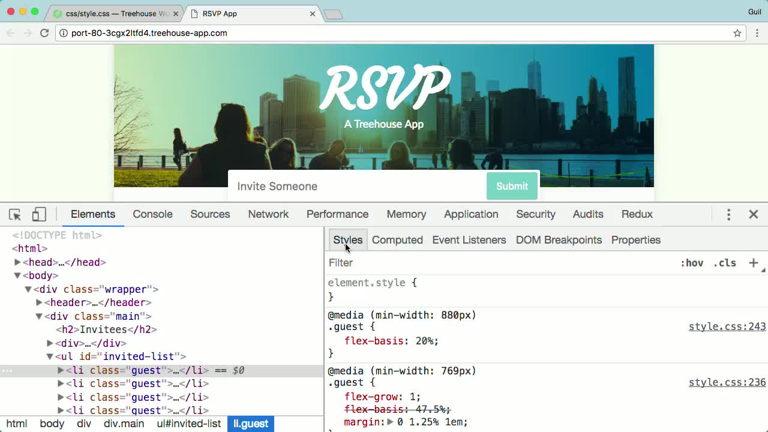This screenshot has width=768, height=432.
Task: Open DevTools customize menu (vertical dots)
Action: (x=728, y=214)
